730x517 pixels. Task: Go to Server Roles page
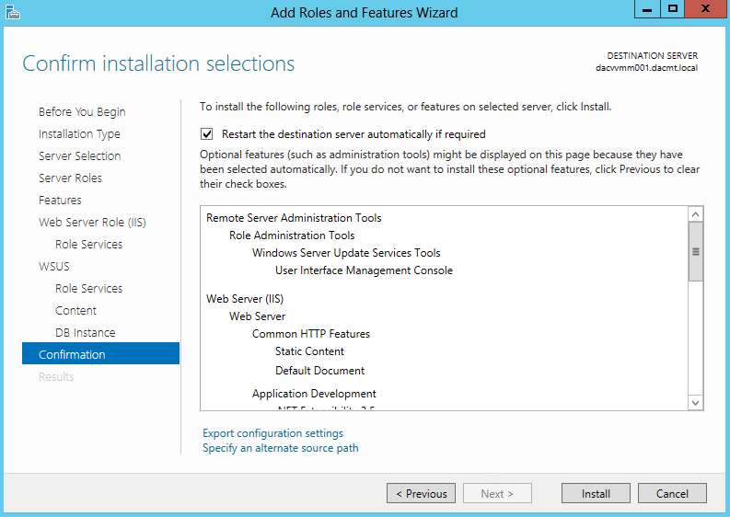point(70,178)
